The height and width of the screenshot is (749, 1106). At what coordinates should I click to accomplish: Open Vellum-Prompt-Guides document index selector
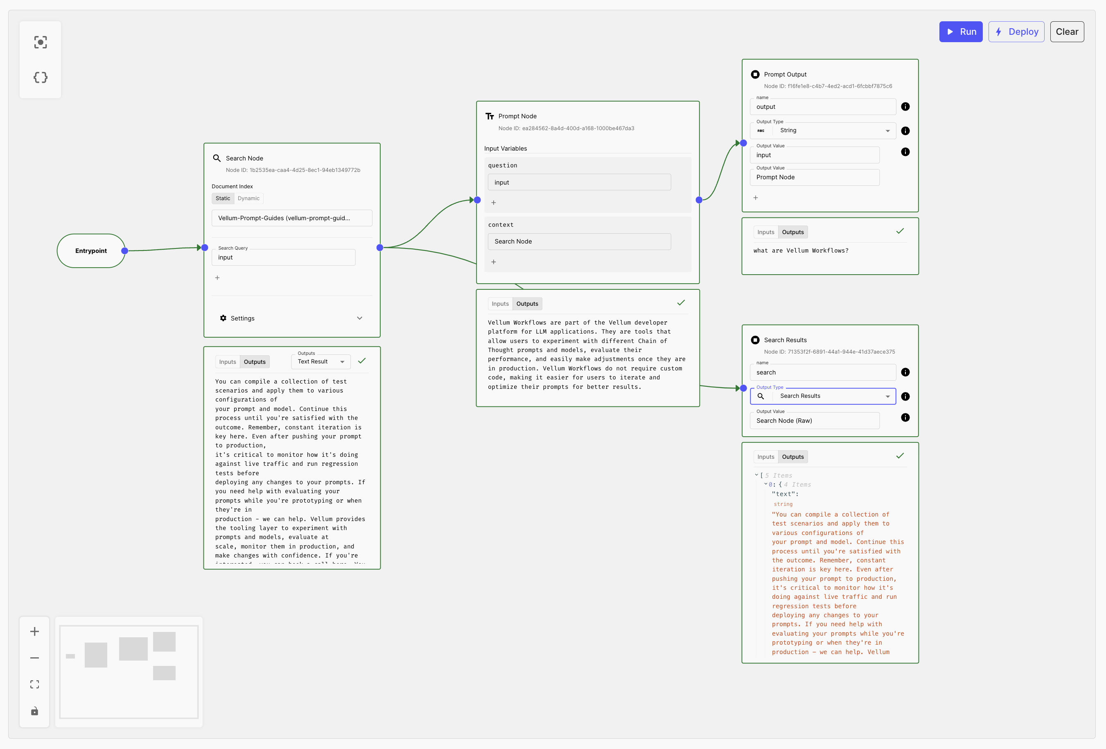[x=292, y=218]
